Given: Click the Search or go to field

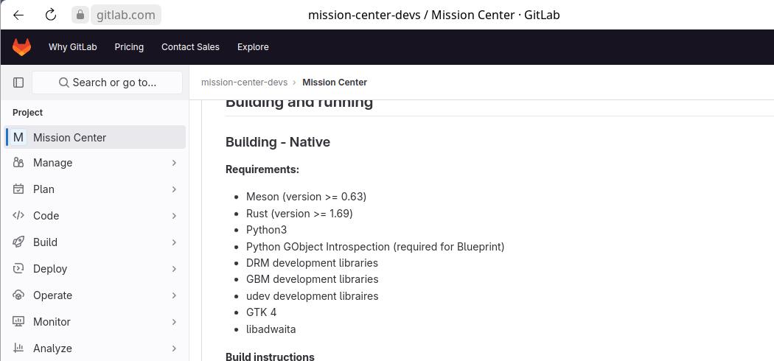Looking at the screenshot, I should [108, 83].
